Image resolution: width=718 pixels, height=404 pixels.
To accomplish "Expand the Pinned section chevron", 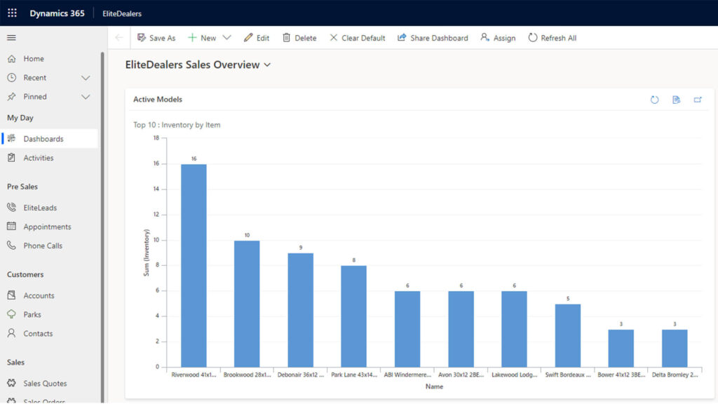I will pyautogui.click(x=86, y=97).
